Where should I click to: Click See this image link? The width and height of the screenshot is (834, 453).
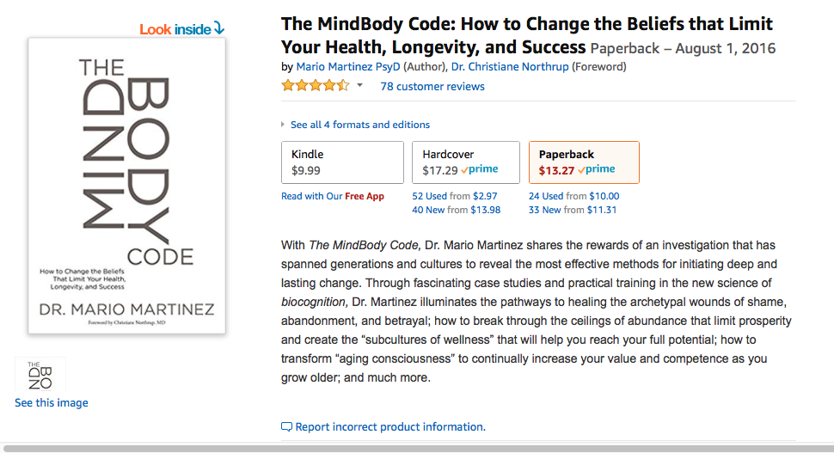click(52, 403)
